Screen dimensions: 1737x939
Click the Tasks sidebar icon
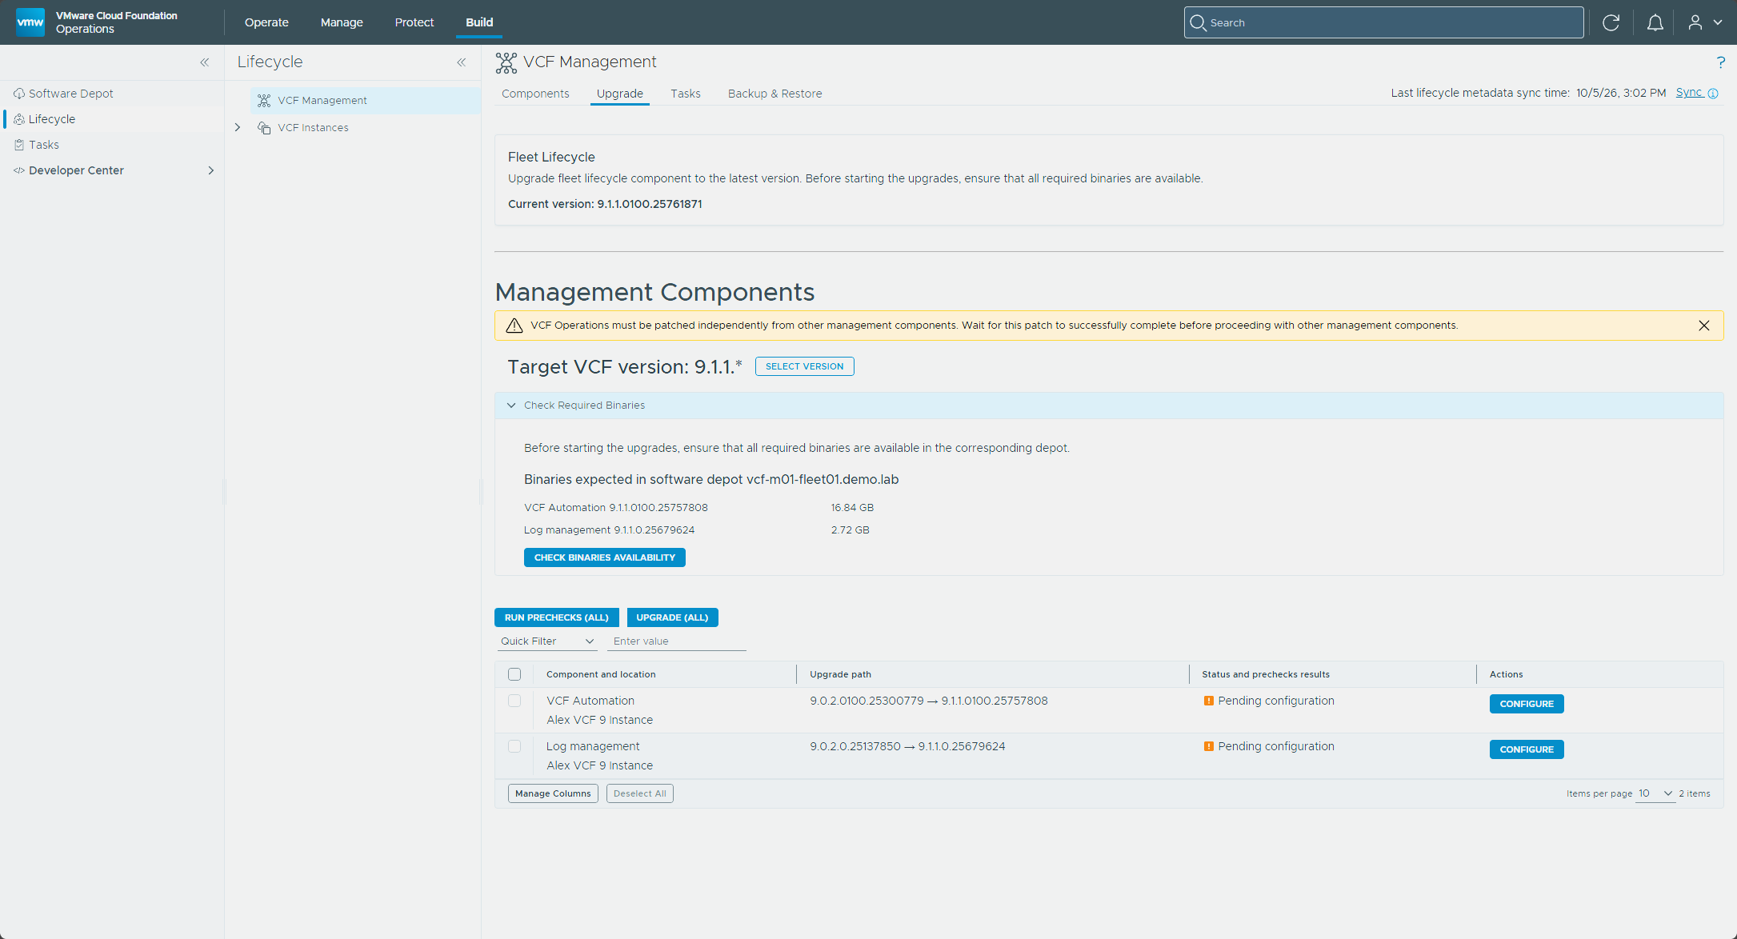[x=19, y=145]
